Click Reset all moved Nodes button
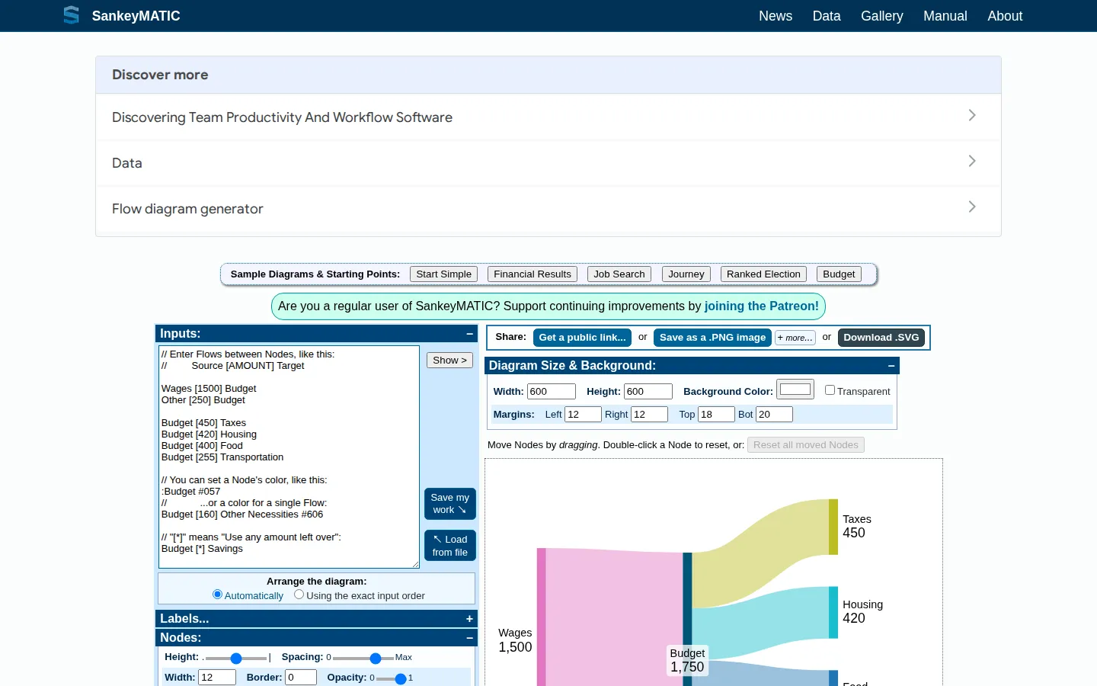1097x686 pixels. (806, 445)
